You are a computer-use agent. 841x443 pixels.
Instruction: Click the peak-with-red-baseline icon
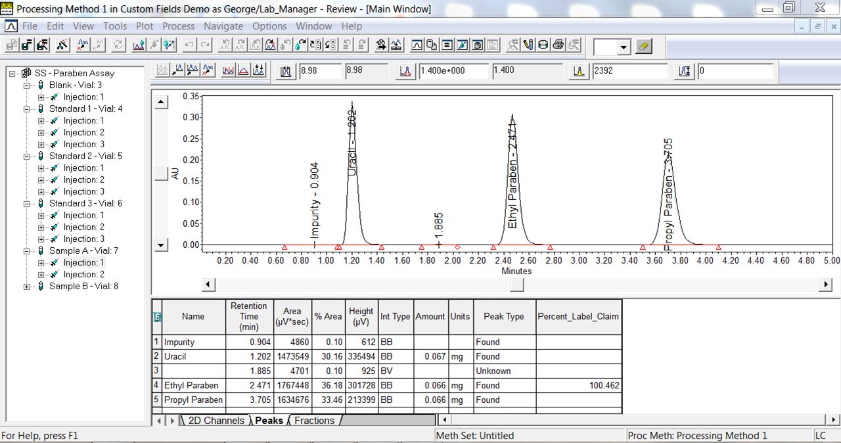pyautogui.click(x=243, y=70)
